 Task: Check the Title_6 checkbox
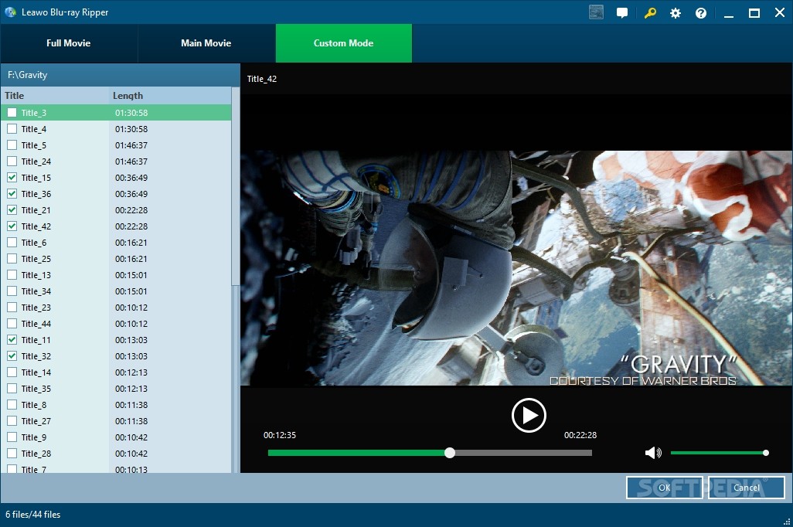(11, 242)
